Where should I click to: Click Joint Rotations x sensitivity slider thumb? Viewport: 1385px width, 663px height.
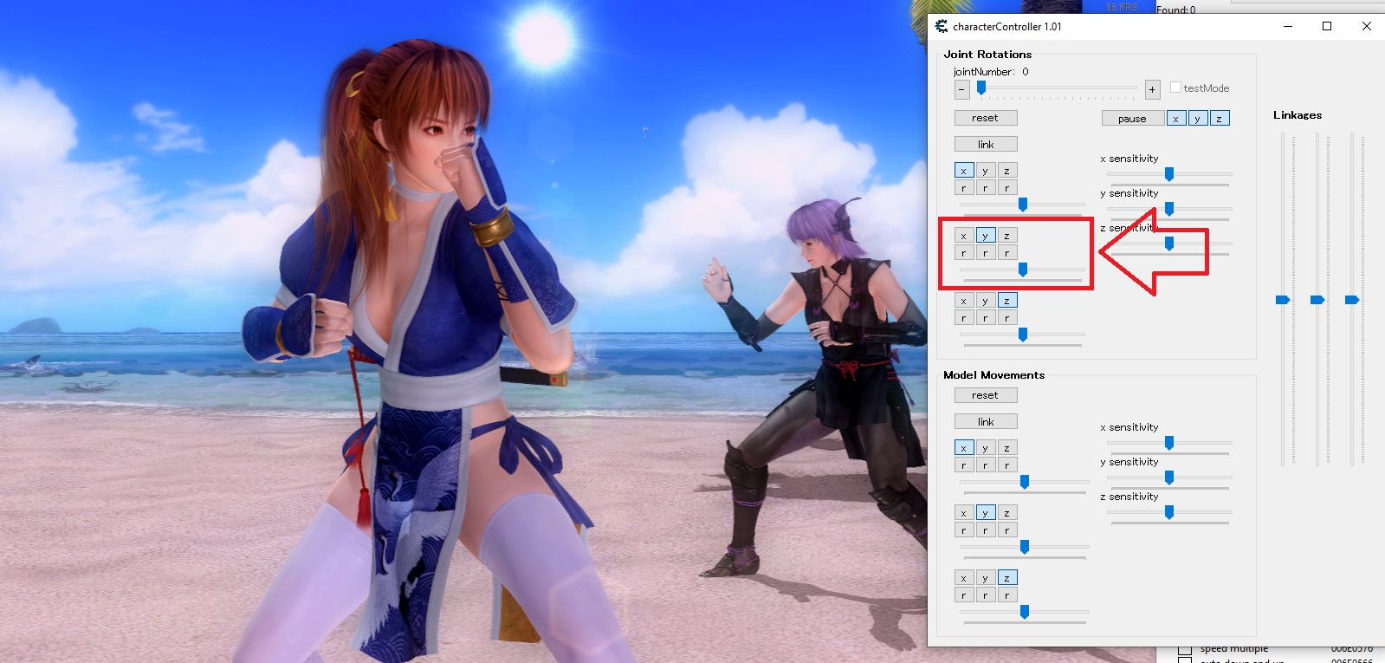[1169, 174]
